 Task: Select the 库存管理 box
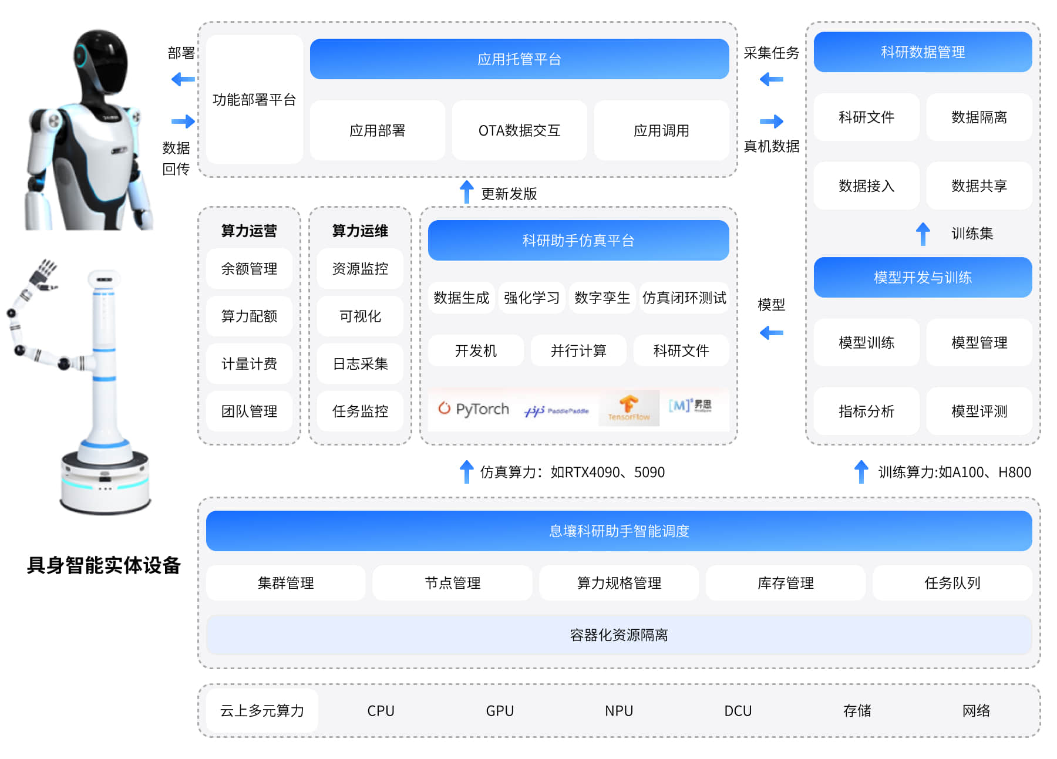pos(786,582)
